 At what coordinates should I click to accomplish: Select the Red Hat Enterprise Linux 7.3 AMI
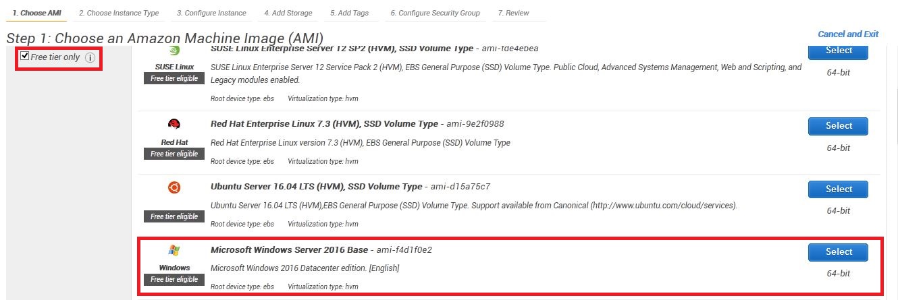[838, 126]
